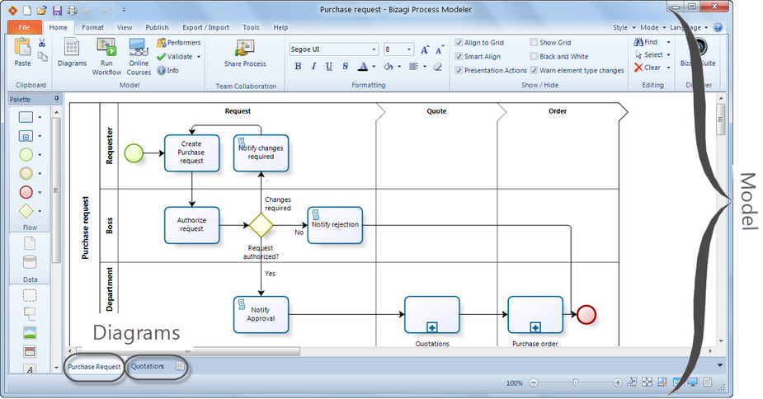Select the Data Store cylinder in the Palette
Screen dimensions: 763x399
pos(30,262)
